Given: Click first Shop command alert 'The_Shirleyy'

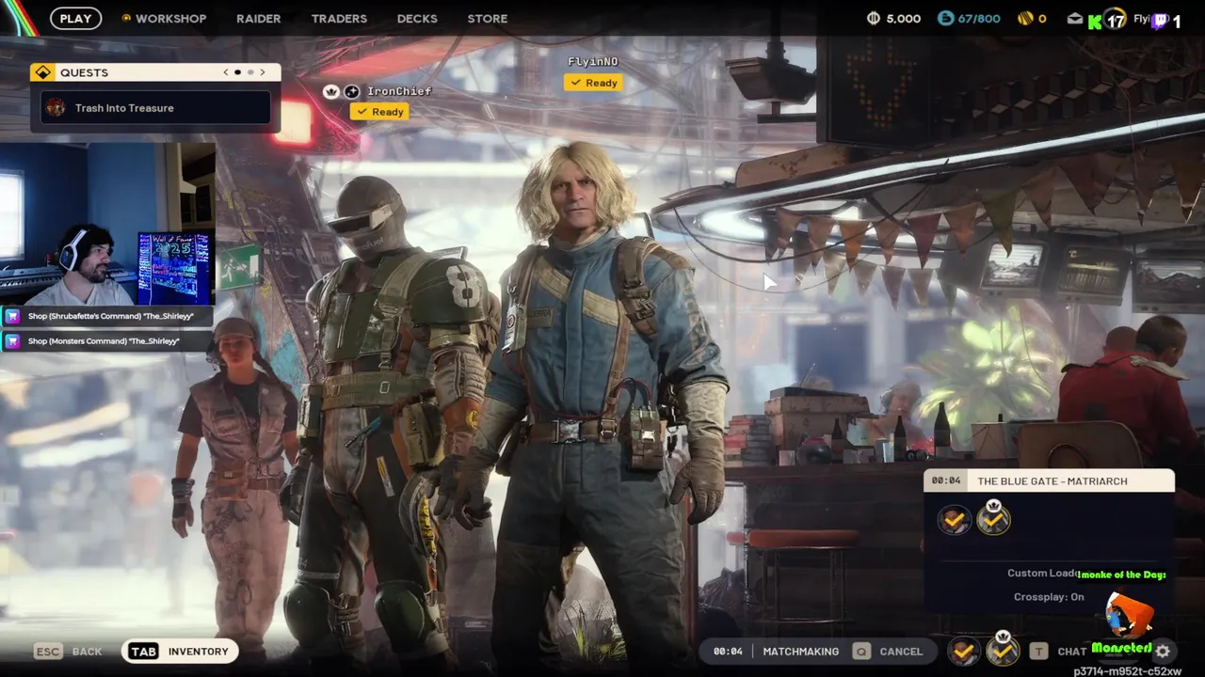Looking at the screenshot, I should point(107,317).
